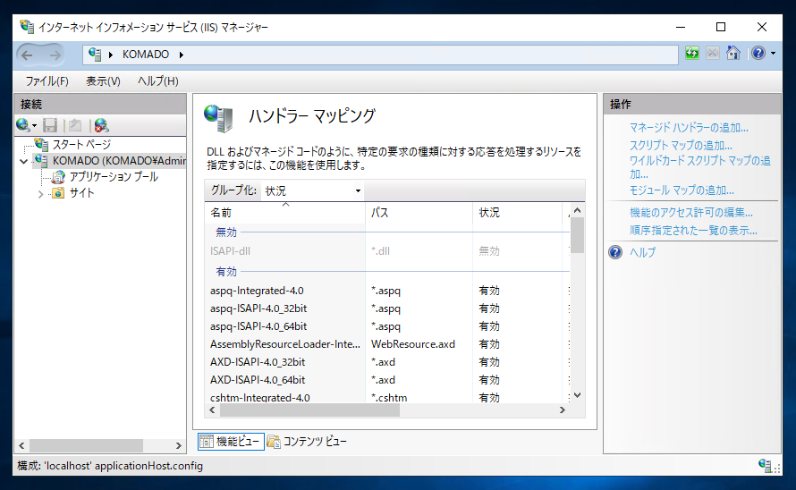This screenshot has width=796, height=490.
Task: Select aspq-ISAPI-4.0_32bit handler row
Action: (387, 308)
